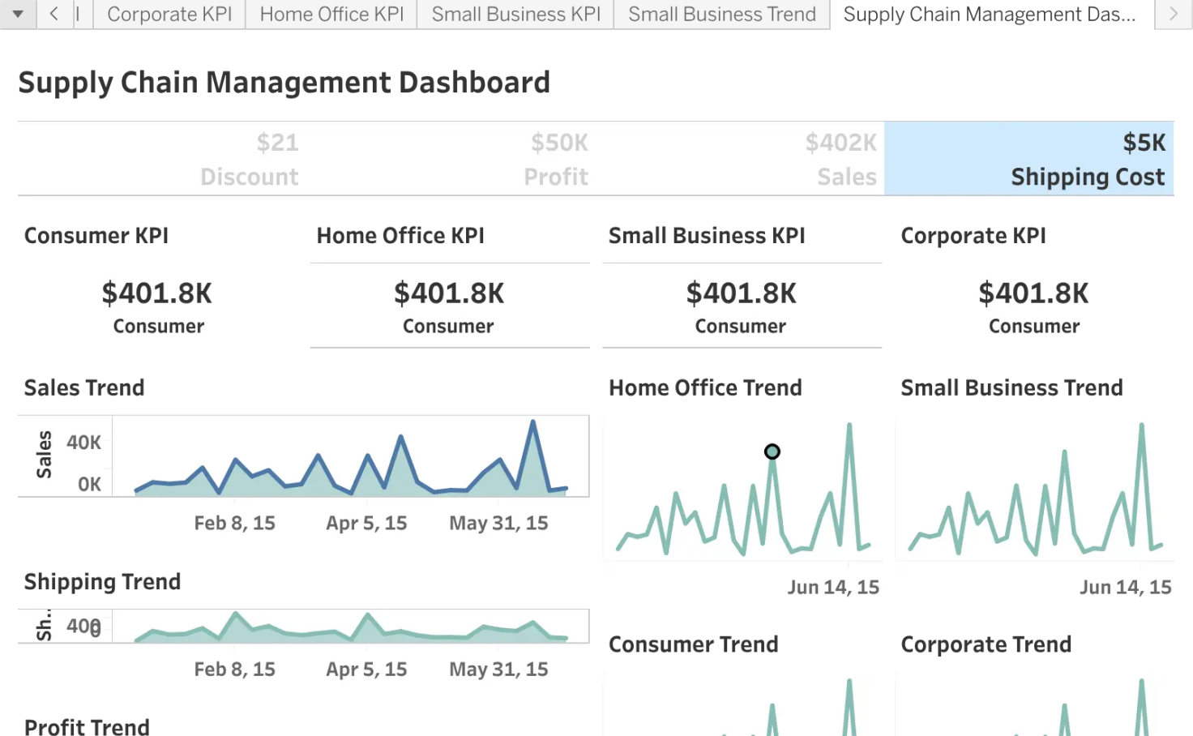Click the Supply Chain Management Dashboard title
1193x736 pixels.
pyautogui.click(x=284, y=83)
